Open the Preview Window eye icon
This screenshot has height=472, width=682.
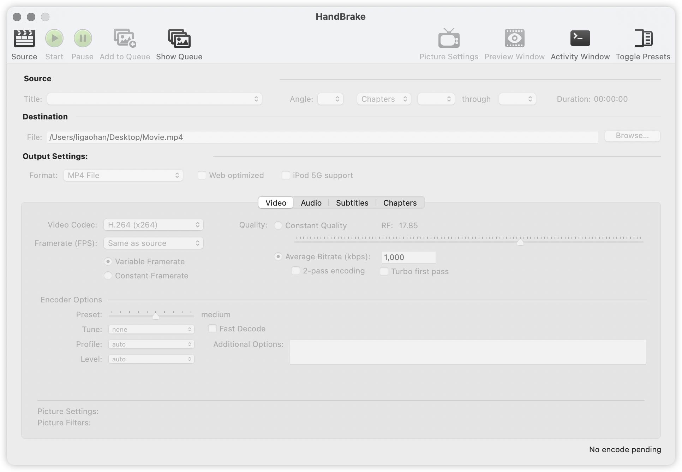(x=514, y=39)
